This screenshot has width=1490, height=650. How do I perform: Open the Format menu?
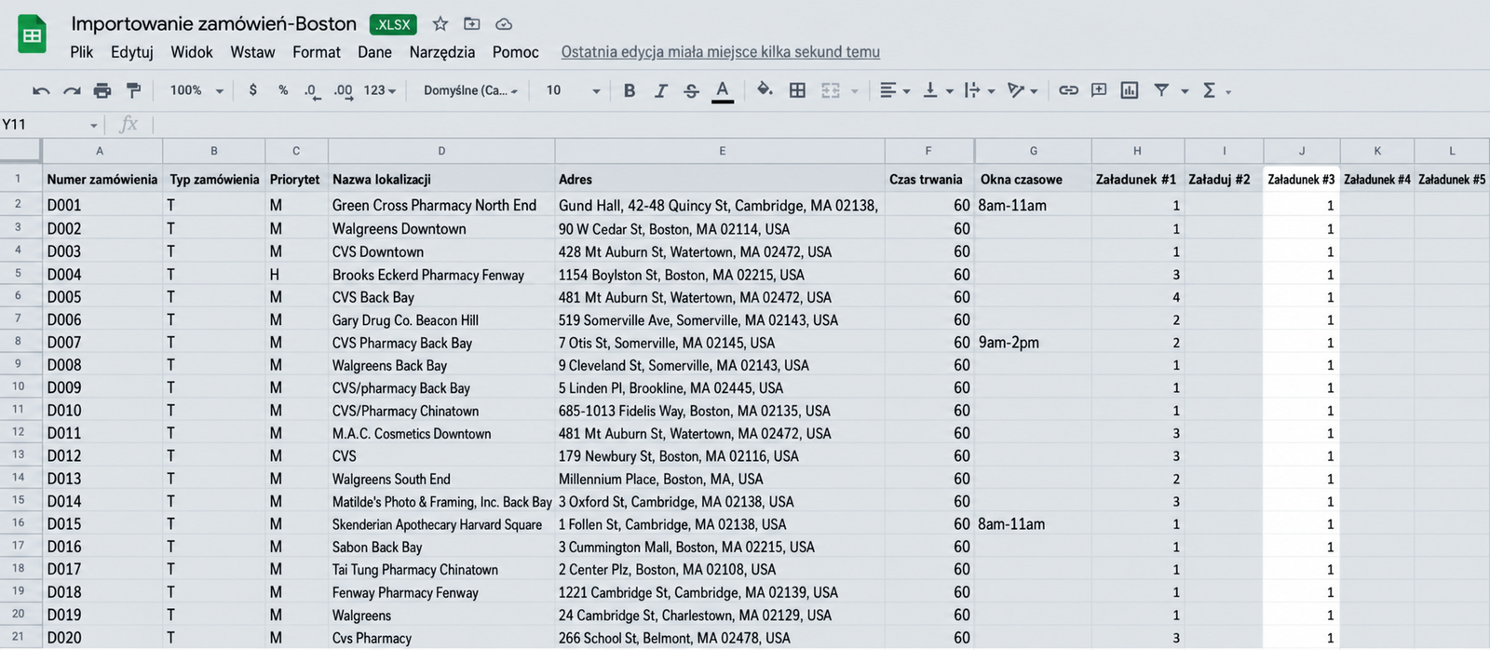(x=317, y=52)
